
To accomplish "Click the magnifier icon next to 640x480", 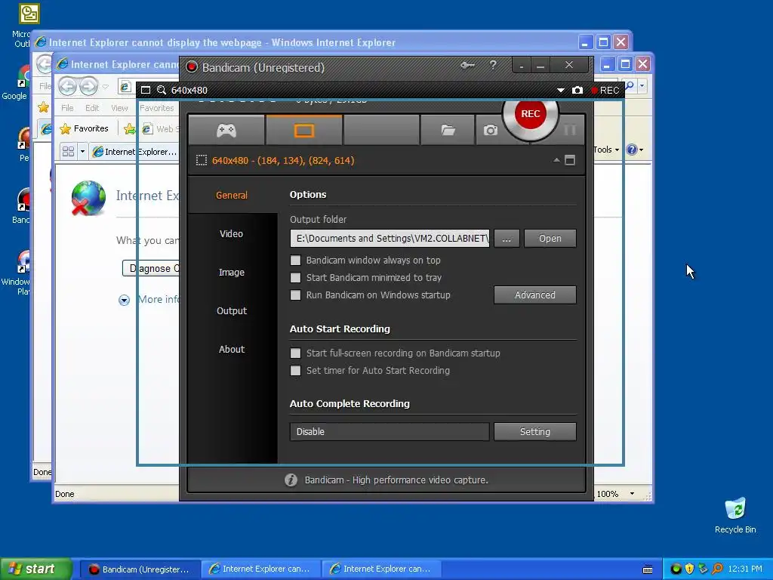I will (x=162, y=90).
